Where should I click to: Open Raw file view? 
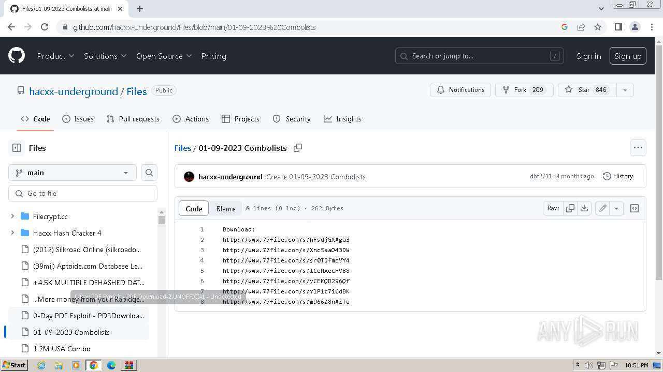(x=553, y=208)
